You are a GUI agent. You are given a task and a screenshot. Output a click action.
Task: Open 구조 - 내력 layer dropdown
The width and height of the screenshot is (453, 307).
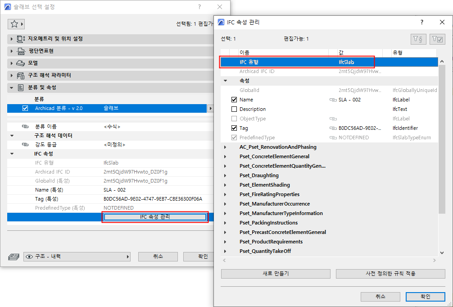click(x=77, y=257)
